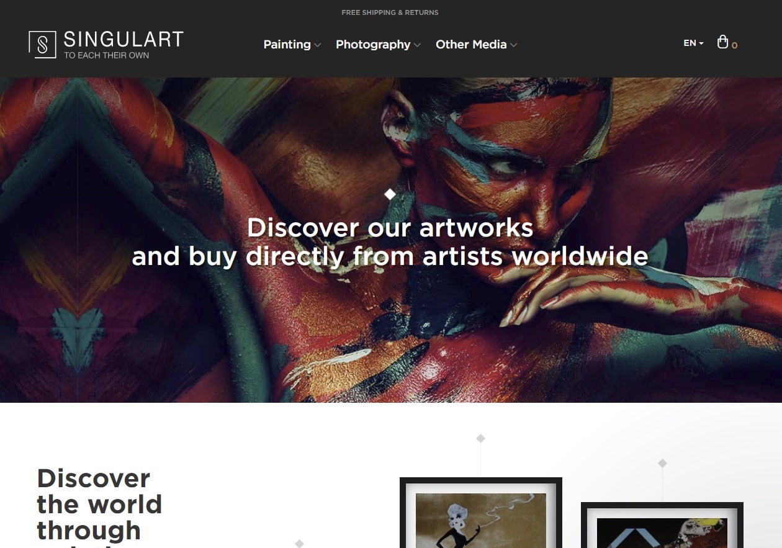Viewport: 782px width, 548px height.
Task: Expand the Photography dropdown menu
Action: (378, 44)
